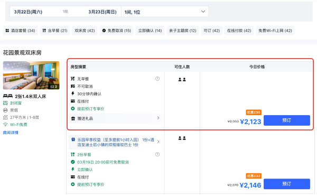Filter by 在线付款 (42)

tap(239, 31)
